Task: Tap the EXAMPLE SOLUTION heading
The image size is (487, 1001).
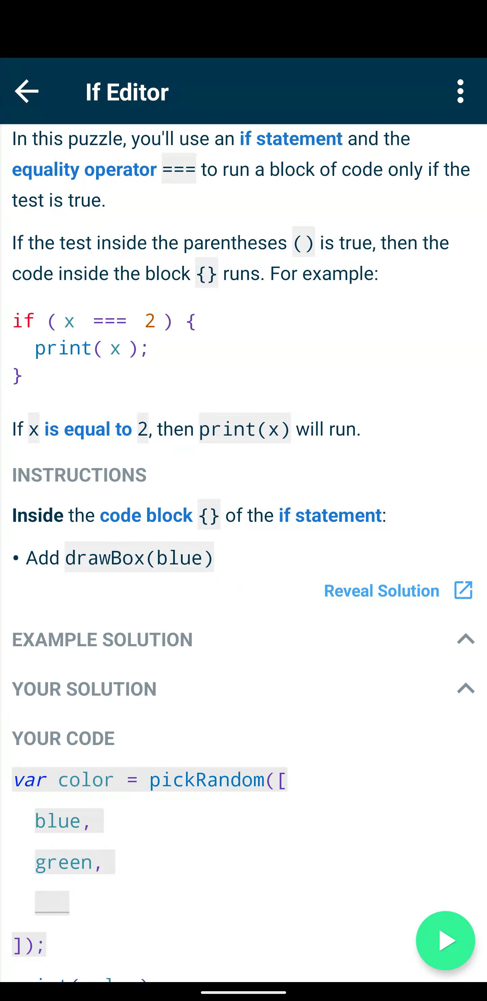Action: coord(102,639)
